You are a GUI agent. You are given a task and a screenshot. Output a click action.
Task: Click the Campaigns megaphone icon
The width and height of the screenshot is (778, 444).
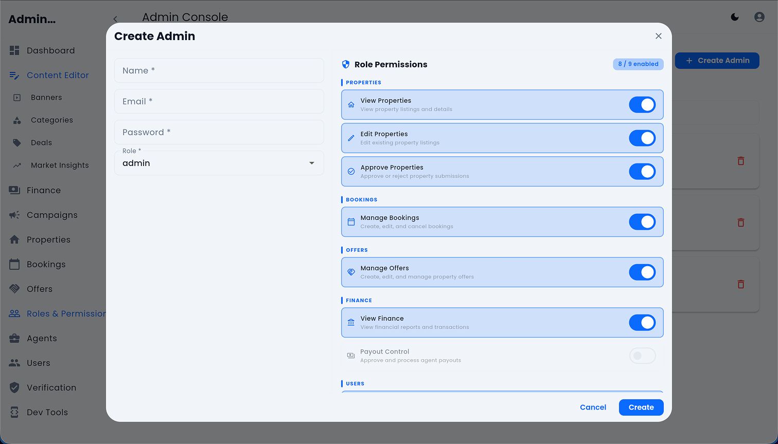14,215
